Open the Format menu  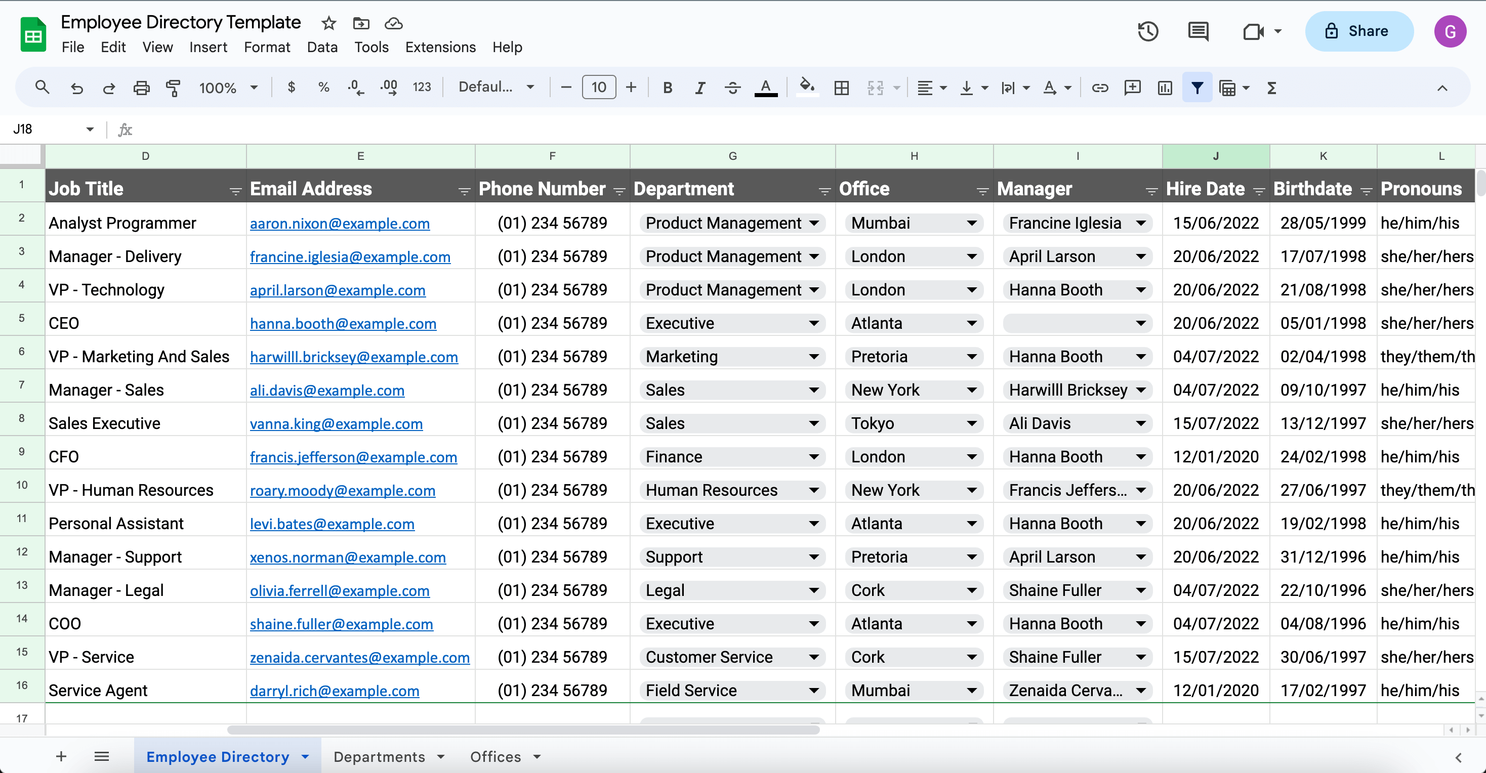pyautogui.click(x=265, y=46)
